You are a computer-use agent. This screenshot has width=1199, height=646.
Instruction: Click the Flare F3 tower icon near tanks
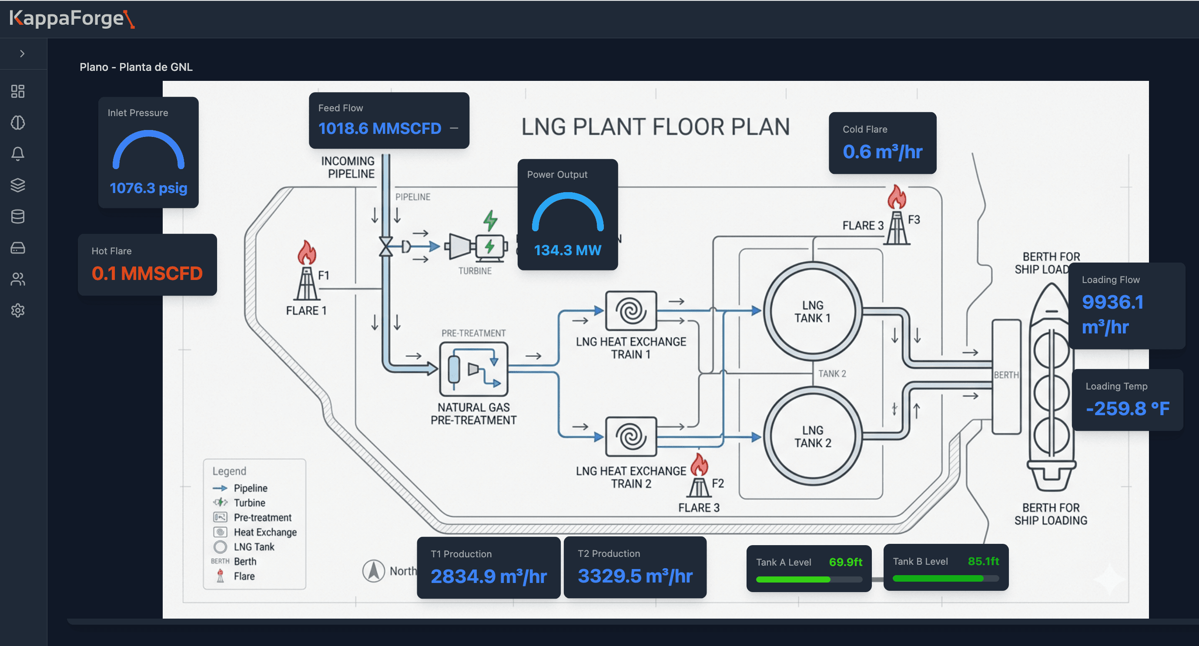(897, 215)
